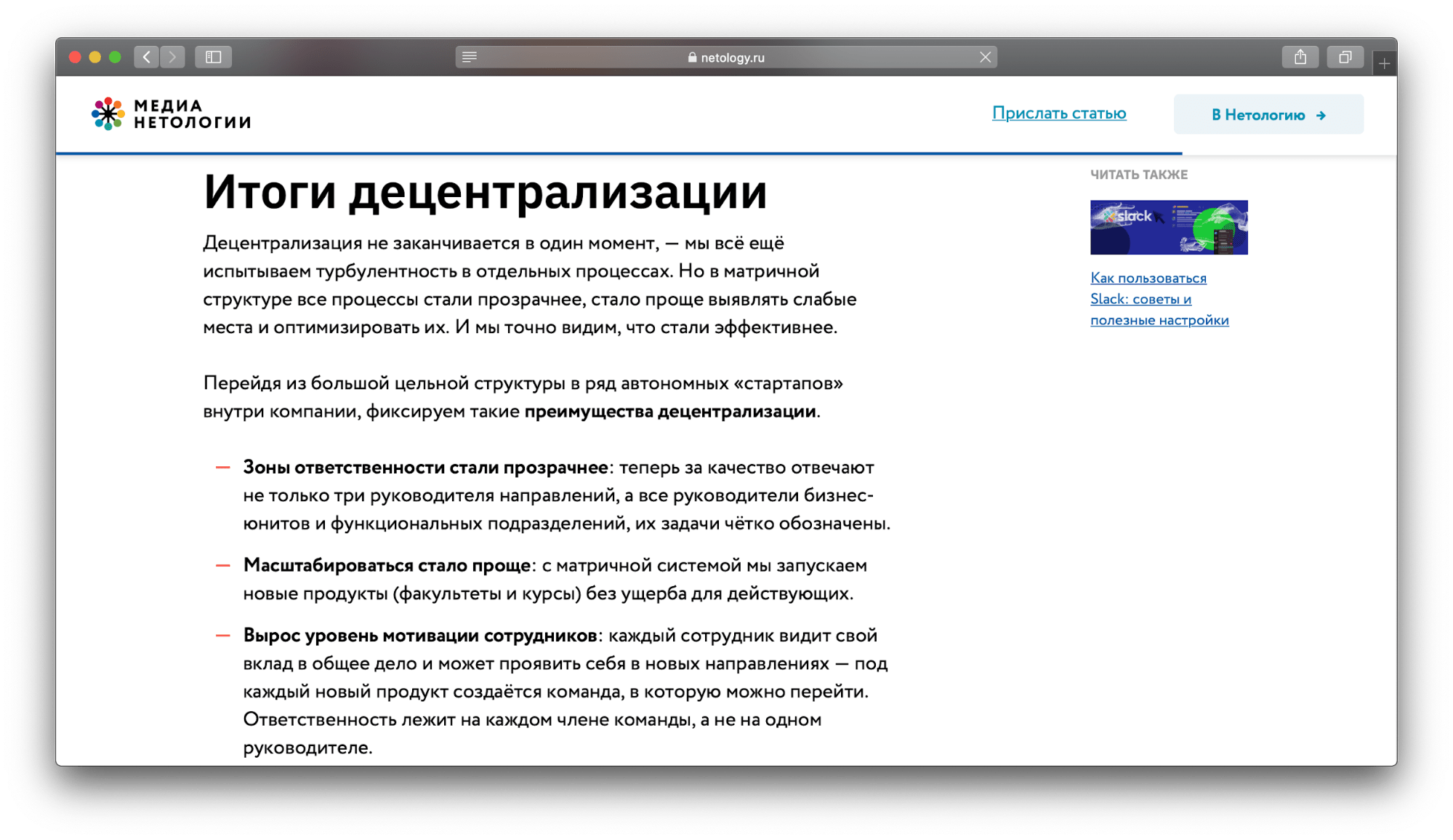Toggle fullscreen with the green traffic light
Viewport: 1453px width, 840px height.
click(x=116, y=56)
